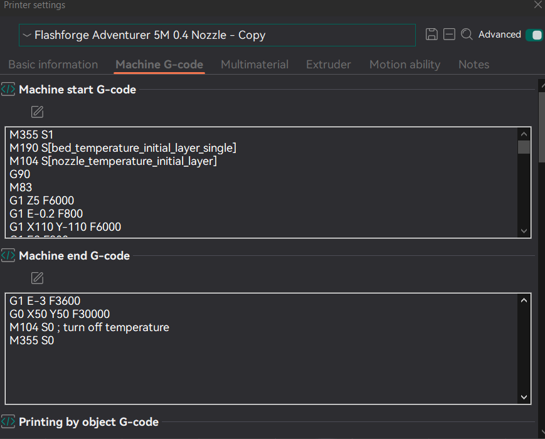This screenshot has height=439, width=545.
Task: Click the M190 bed temperature line in start G-code
Action: pos(123,148)
